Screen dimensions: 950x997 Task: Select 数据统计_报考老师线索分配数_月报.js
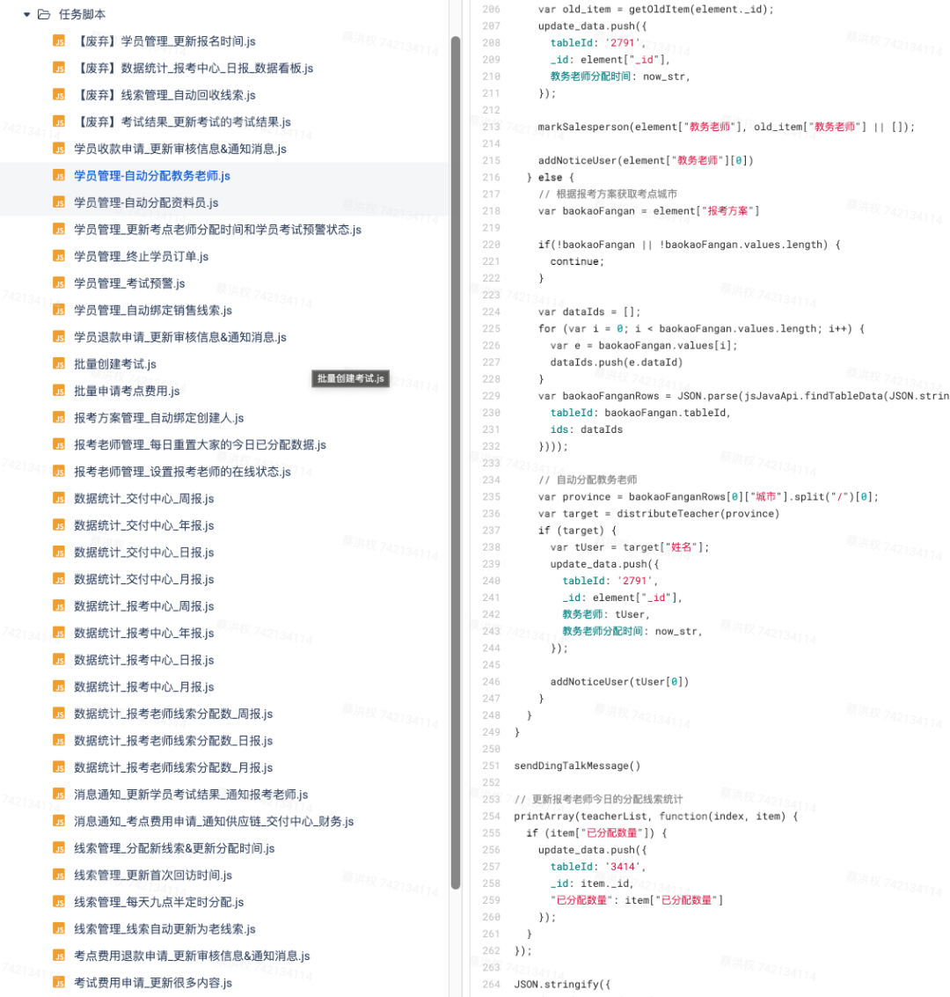(173, 767)
